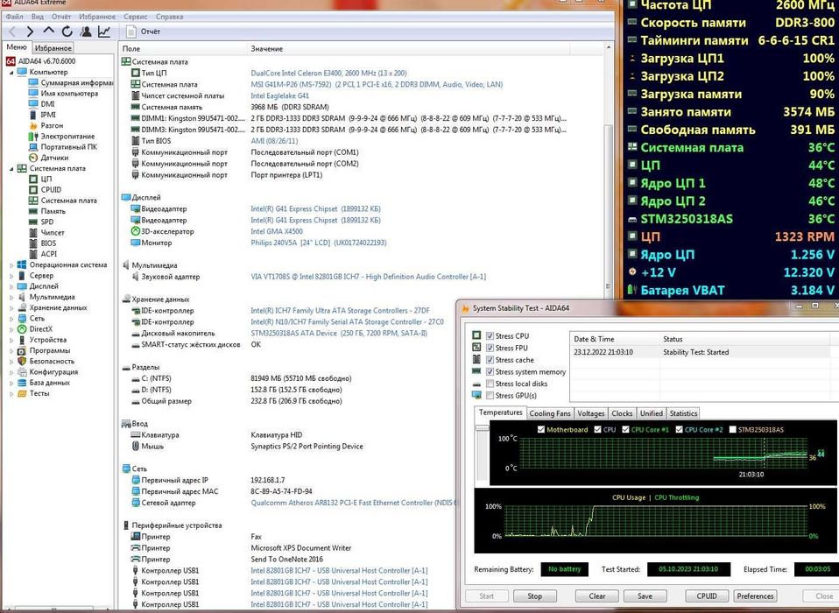Screen dimensions: 839x613
Task: Select Датчики sensor item in tree
Action: point(54,158)
